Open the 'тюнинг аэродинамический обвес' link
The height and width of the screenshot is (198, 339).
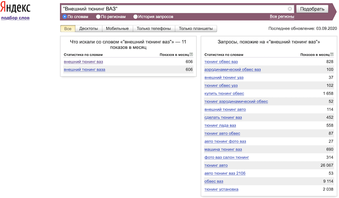coord(236,101)
